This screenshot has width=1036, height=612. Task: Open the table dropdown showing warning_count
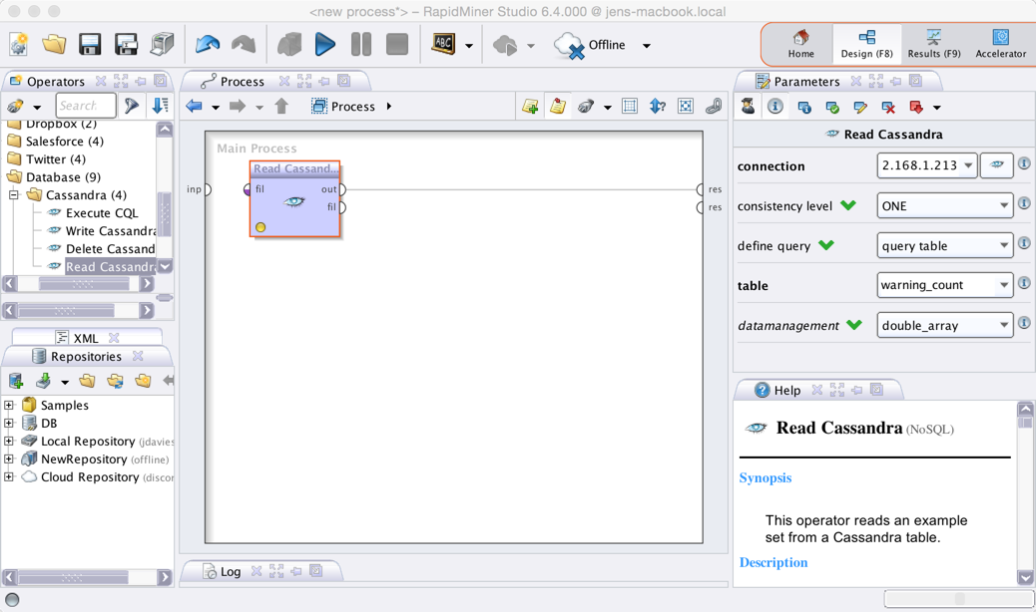tap(944, 285)
